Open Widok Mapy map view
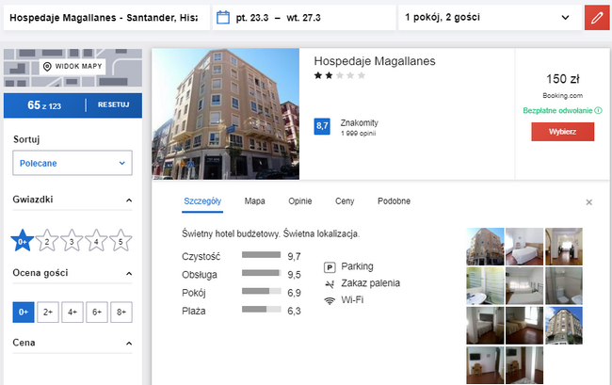The width and height of the screenshot is (612, 385). [72, 66]
